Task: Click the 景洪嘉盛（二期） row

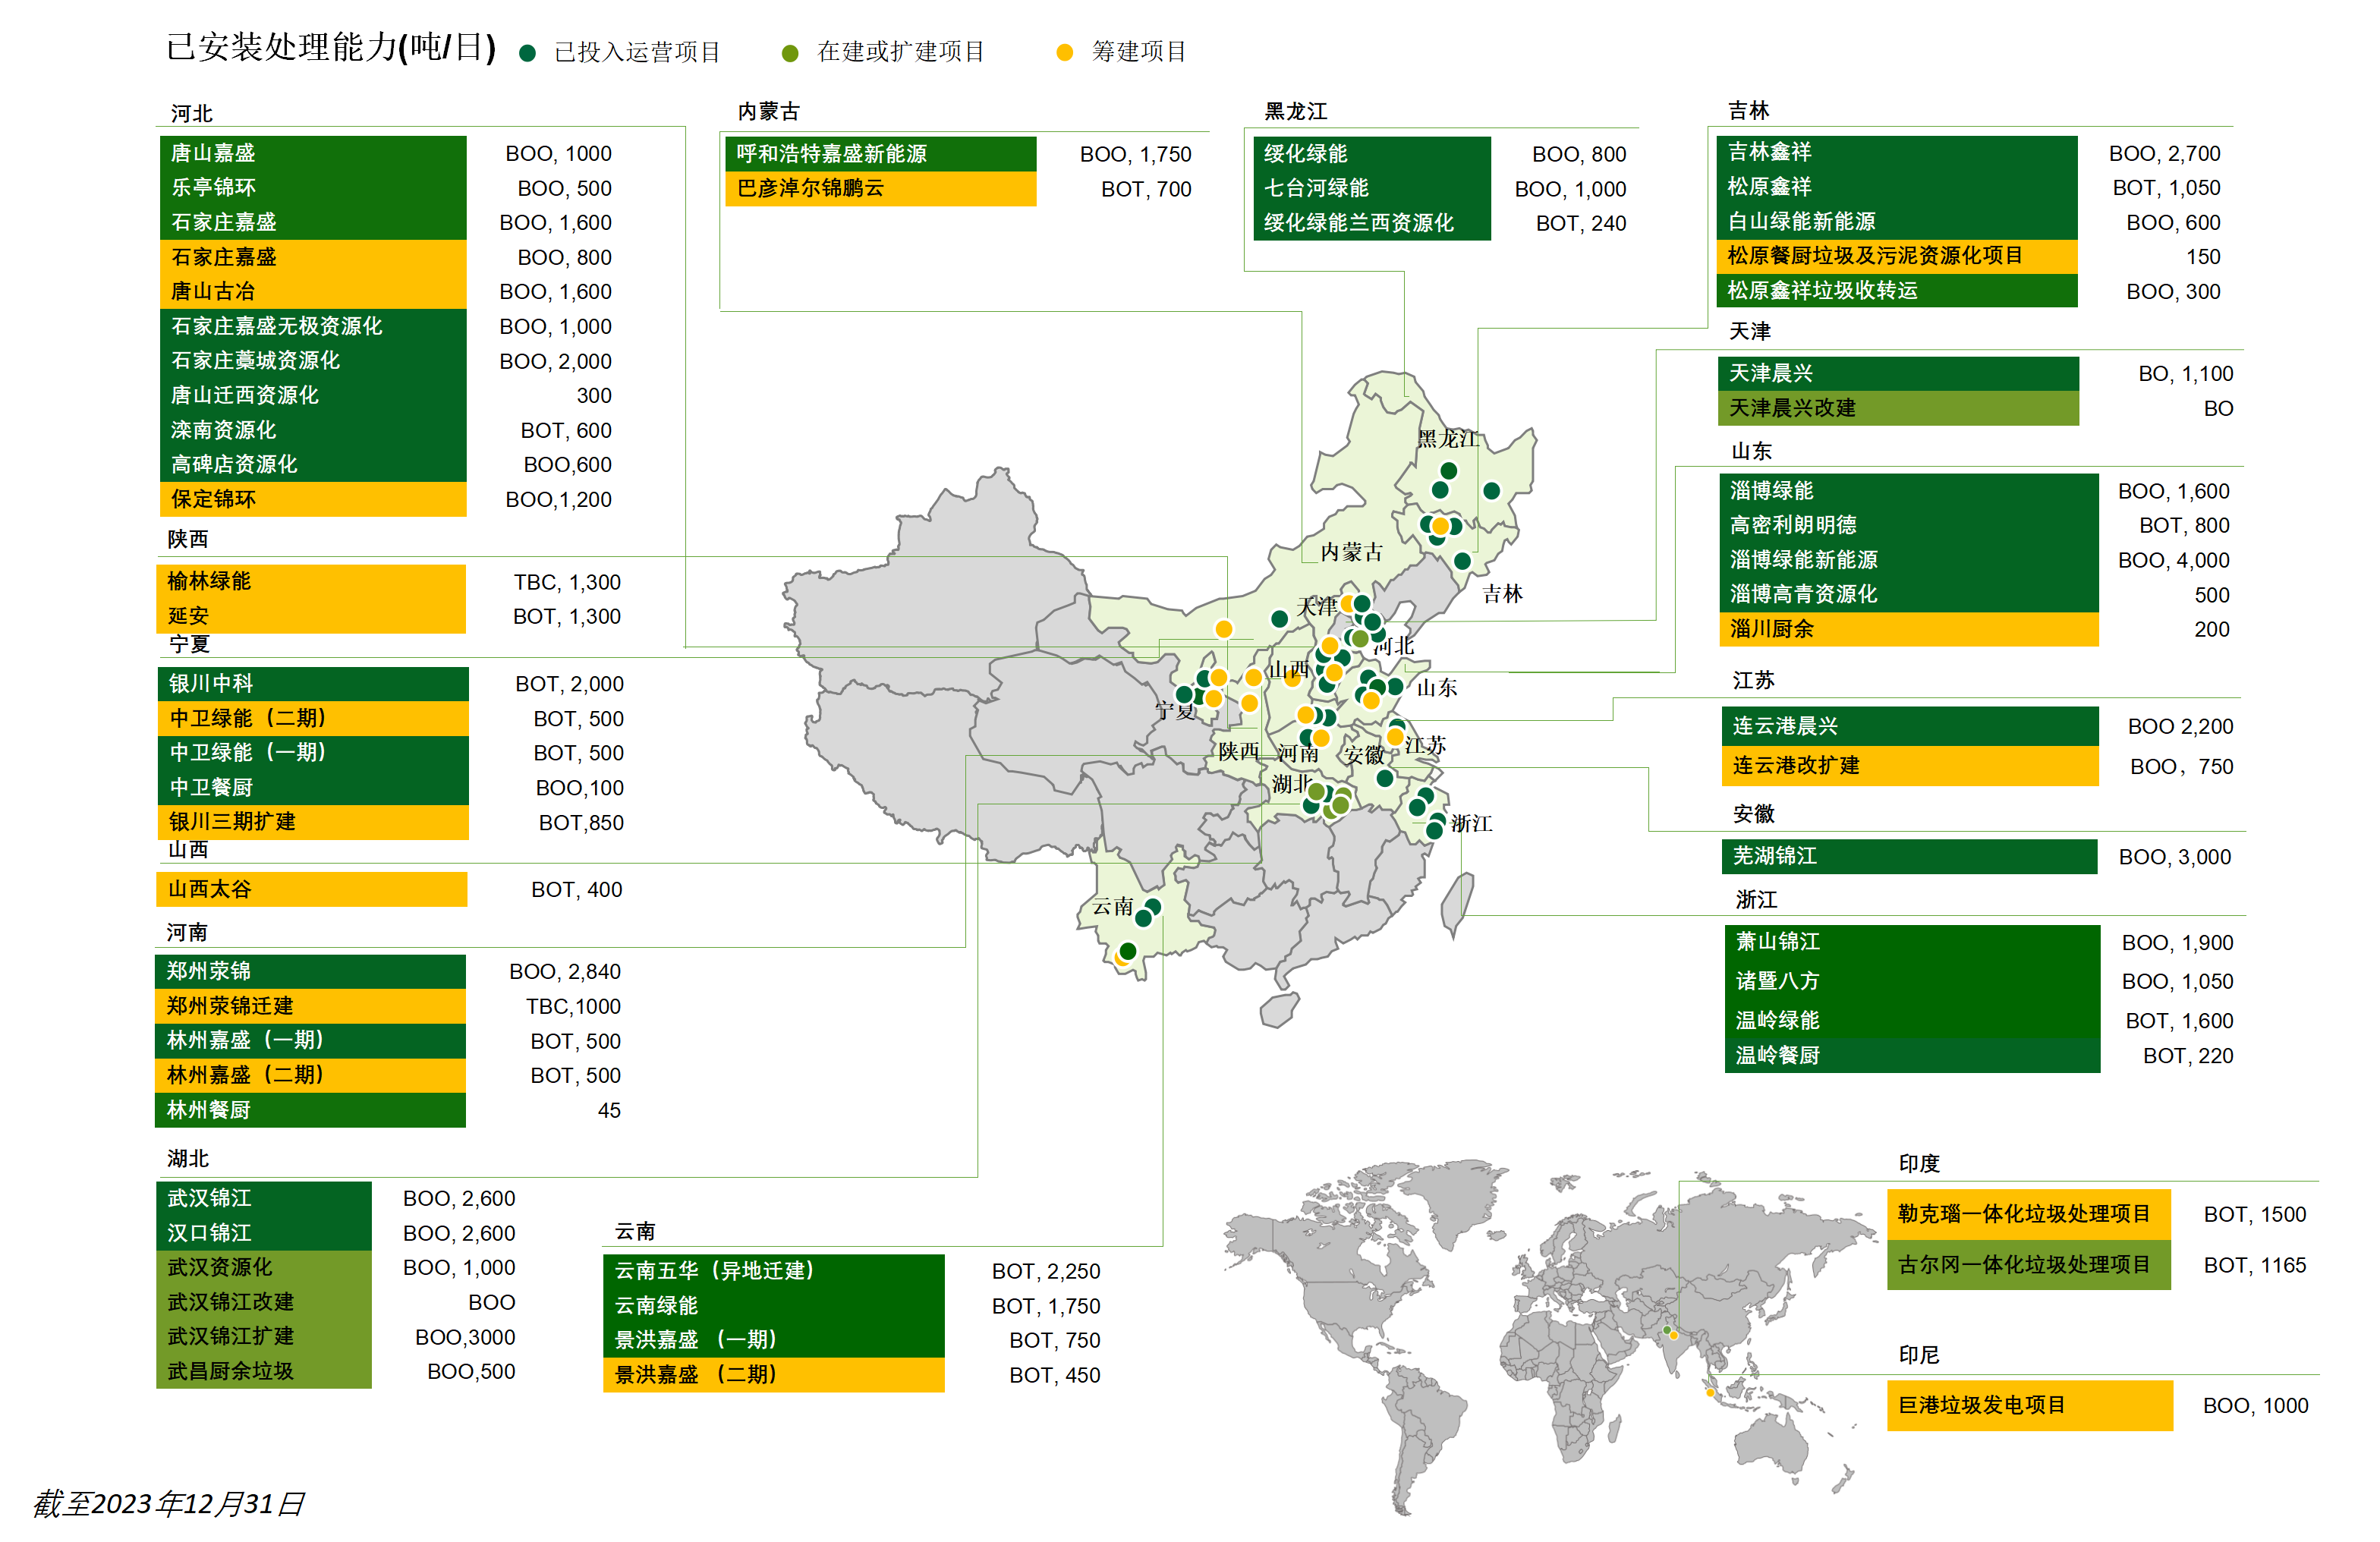Action: tap(774, 1375)
